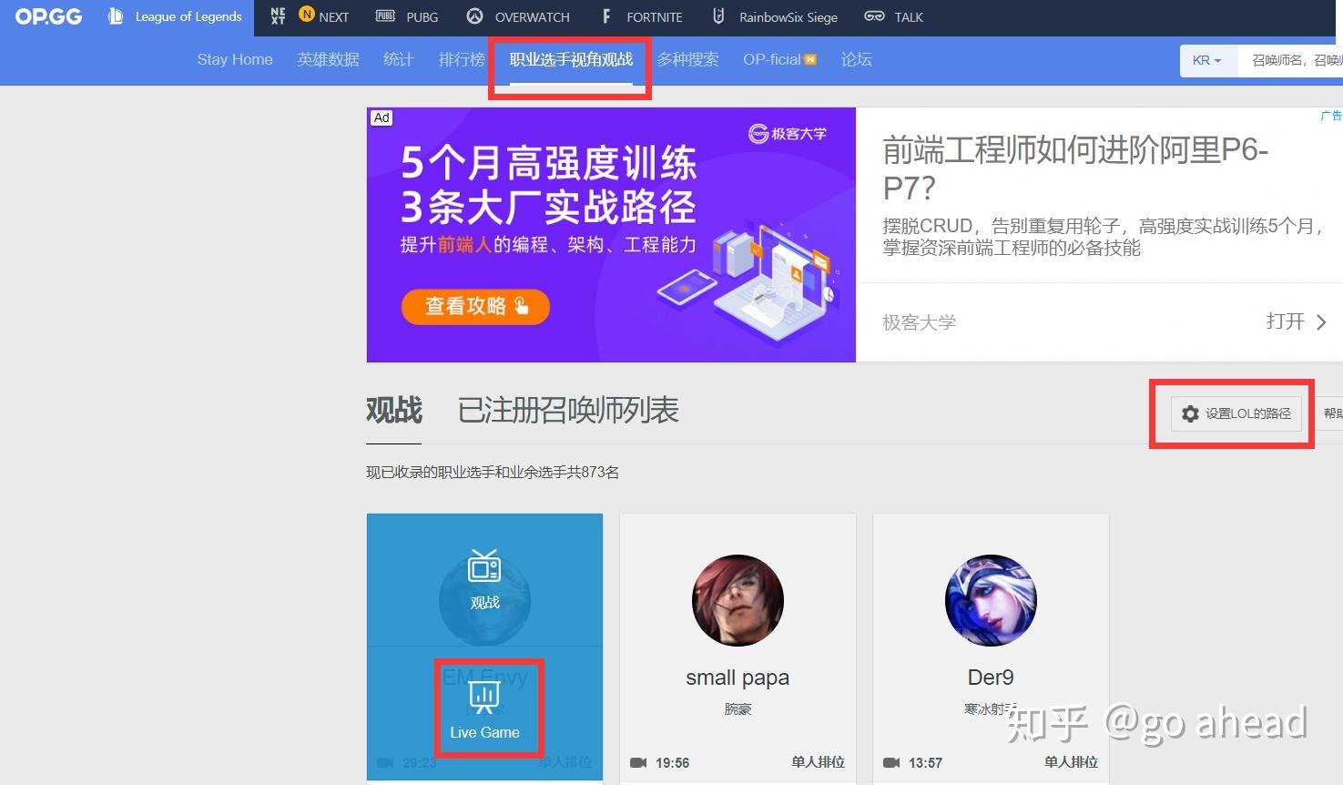Open the 论坛 menu item
The height and width of the screenshot is (785, 1343).
(857, 59)
